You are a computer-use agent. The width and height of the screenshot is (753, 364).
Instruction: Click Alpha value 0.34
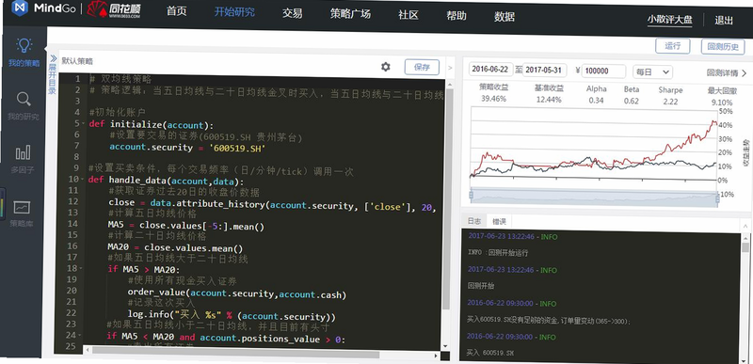coord(597,101)
